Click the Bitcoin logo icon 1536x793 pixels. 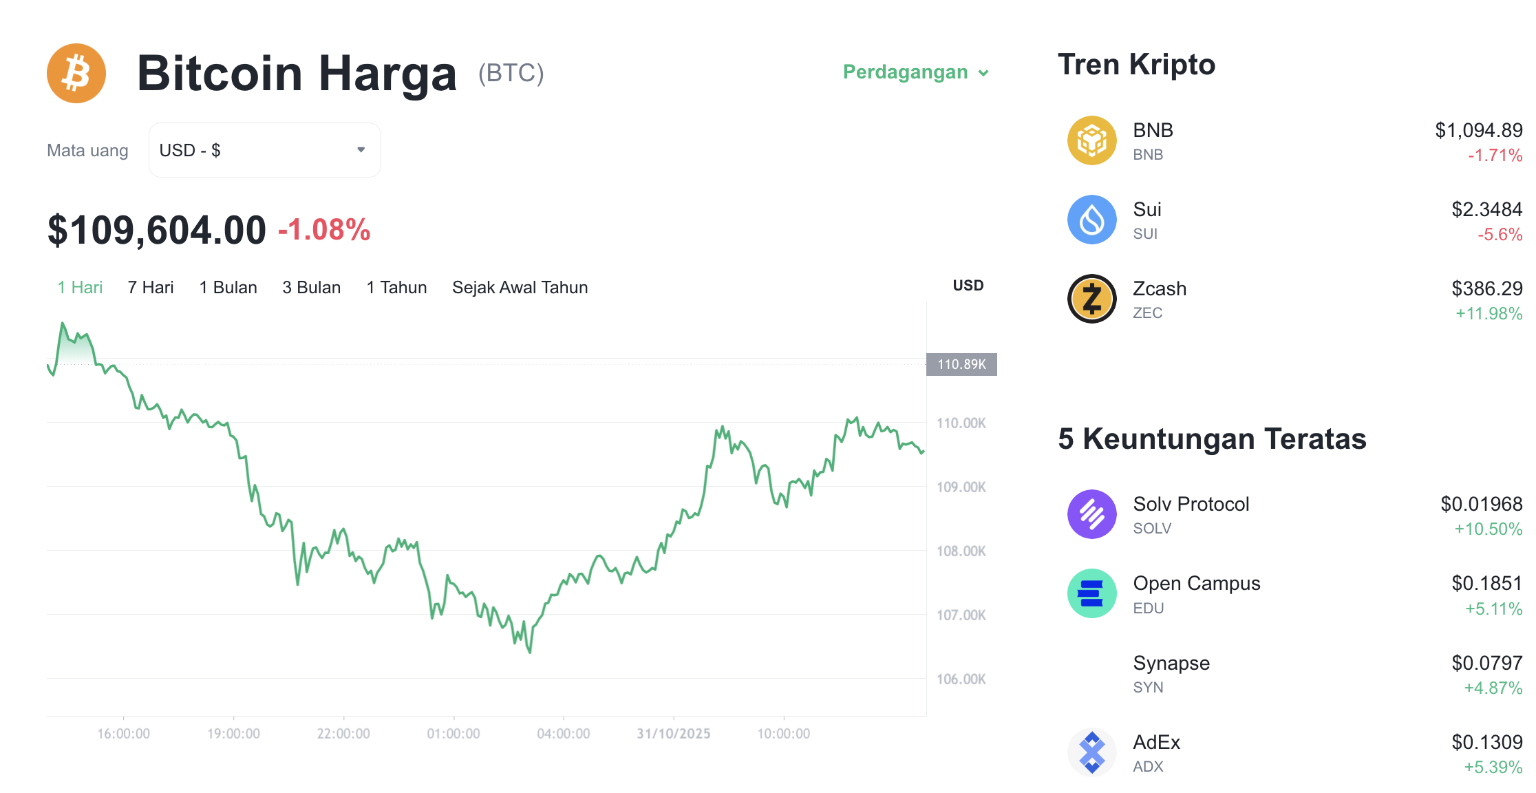pyautogui.click(x=76, y=73)
